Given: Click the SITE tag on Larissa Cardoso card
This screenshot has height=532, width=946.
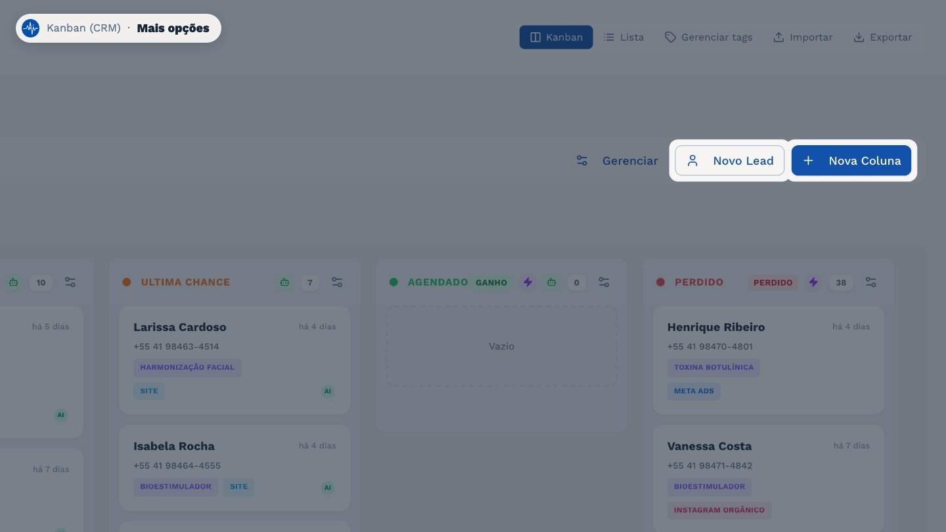Looking at the screenshot, I should point(149,391).
